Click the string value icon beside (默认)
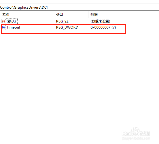159x144 pixels. tap(4, 21)
